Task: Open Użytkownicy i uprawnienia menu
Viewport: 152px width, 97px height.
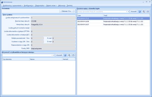Action: coord(13,6)
